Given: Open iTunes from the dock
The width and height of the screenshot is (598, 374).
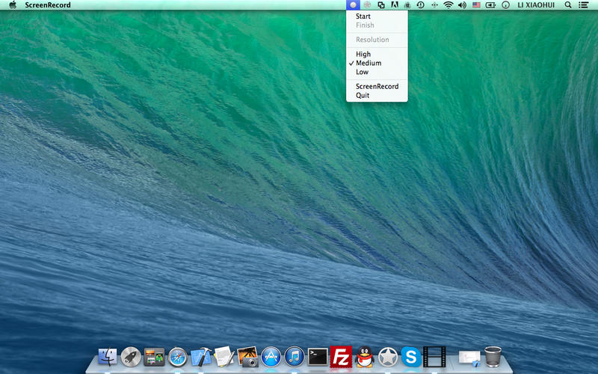Looking at the screenshot, I should coord(295,357).
